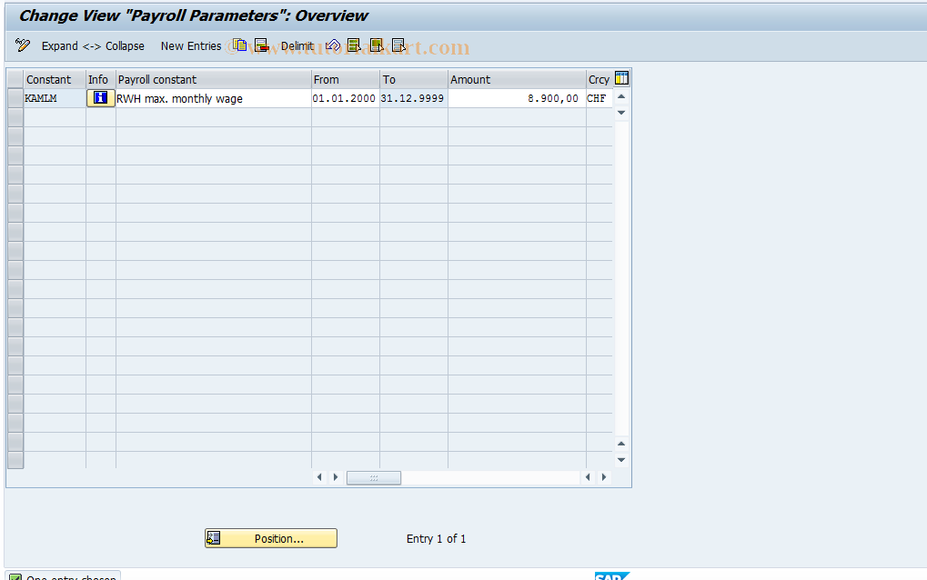Viewport: 927px width, 580px height.
Task: Click the Select Block icon
Action: point(376,45)
